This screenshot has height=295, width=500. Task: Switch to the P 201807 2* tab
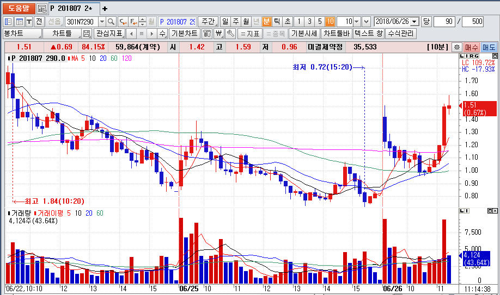pyautogui.click(x=70, y=9)
